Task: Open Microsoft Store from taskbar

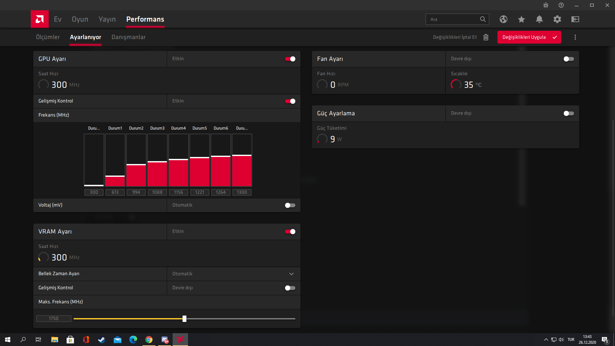Action: point(70,340)
